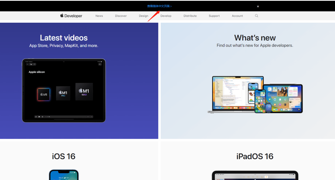The image size is (335, 180).
Task: Open the Develop navigation item
Action: point(166,16)
